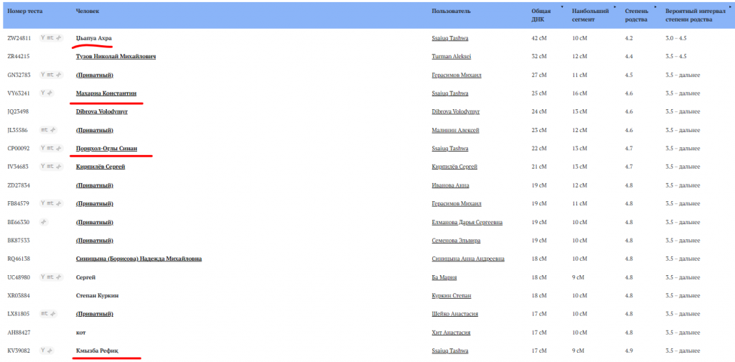The height and width of the screenshot is (362, 735).
Task: Click test number ZR44215 cell
Action: (19, 56)
